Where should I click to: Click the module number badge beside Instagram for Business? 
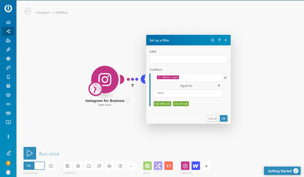coord(128,101)
